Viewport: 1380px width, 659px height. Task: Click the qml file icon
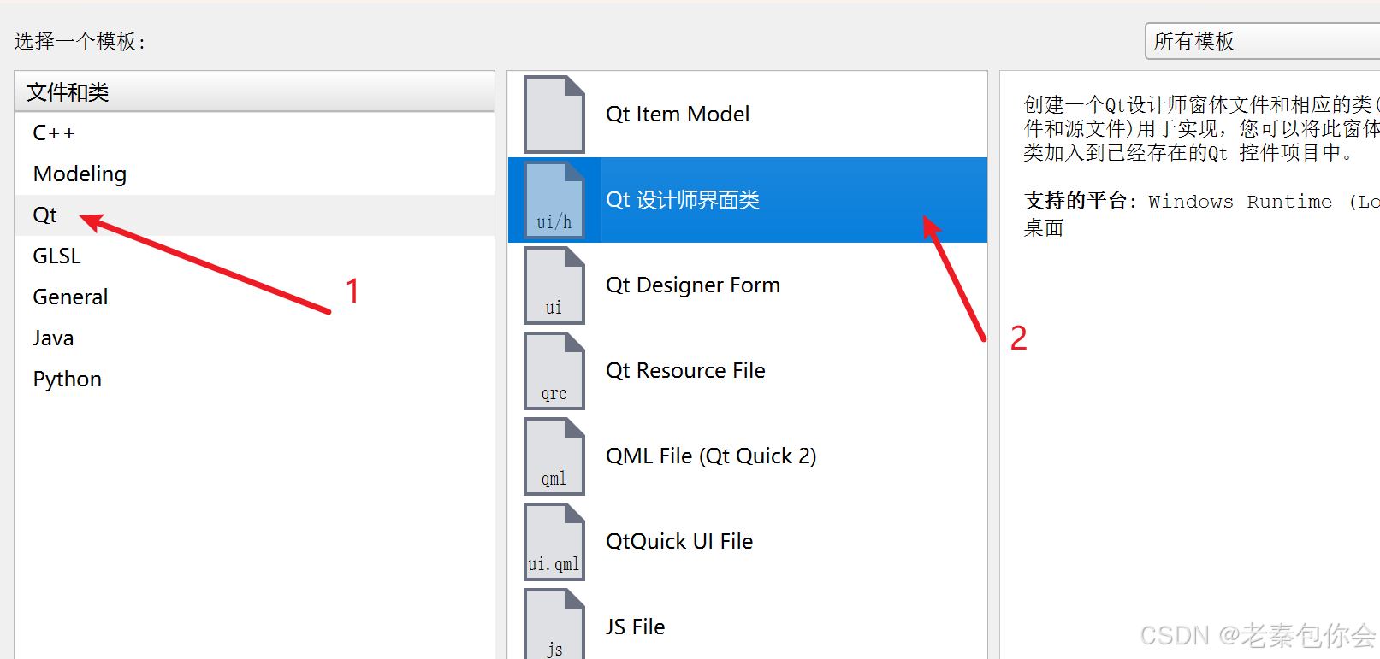point(554,456)
